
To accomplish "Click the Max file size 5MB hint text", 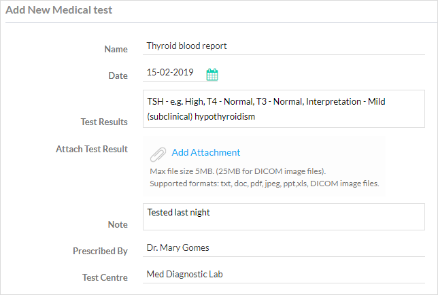I will click(x=238, y=171).
